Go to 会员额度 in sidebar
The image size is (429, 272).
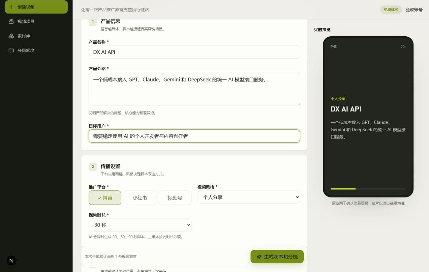(36, 50)
